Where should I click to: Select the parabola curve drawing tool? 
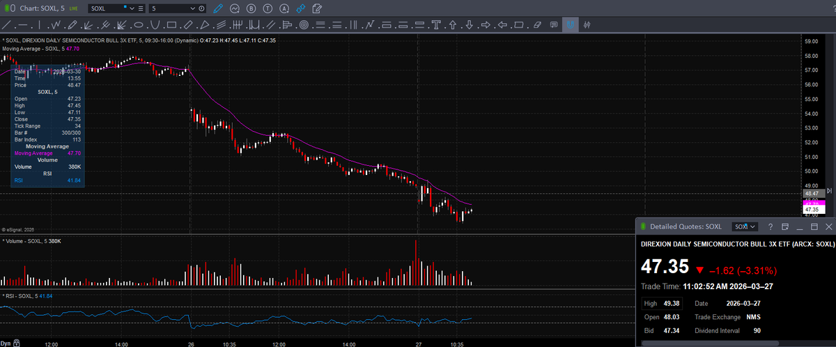click(155, 25)
